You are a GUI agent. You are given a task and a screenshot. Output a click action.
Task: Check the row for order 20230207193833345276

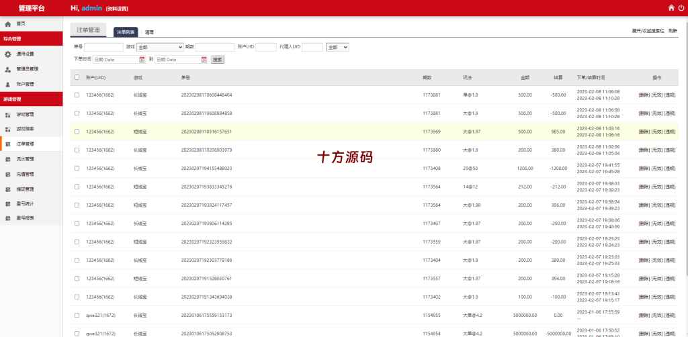coord(77,187)
